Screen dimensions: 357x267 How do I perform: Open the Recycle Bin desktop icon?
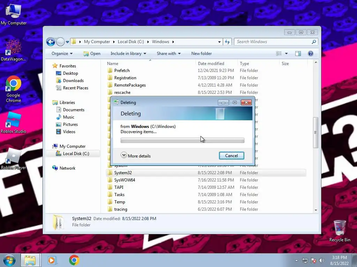click(340, 231)
